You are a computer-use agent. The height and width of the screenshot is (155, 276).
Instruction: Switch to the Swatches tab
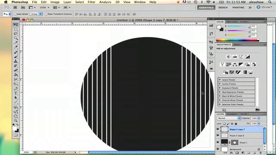point(232,22)
